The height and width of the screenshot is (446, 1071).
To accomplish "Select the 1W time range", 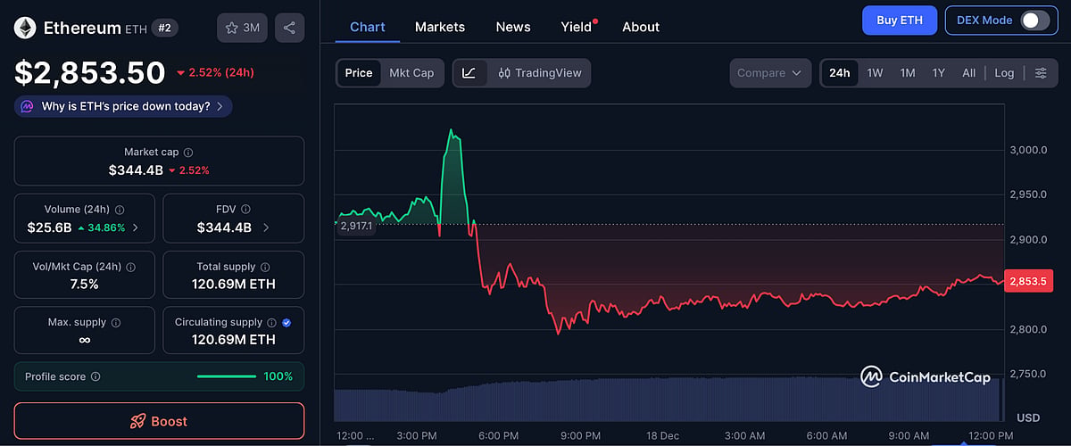I will pos(875,73).
